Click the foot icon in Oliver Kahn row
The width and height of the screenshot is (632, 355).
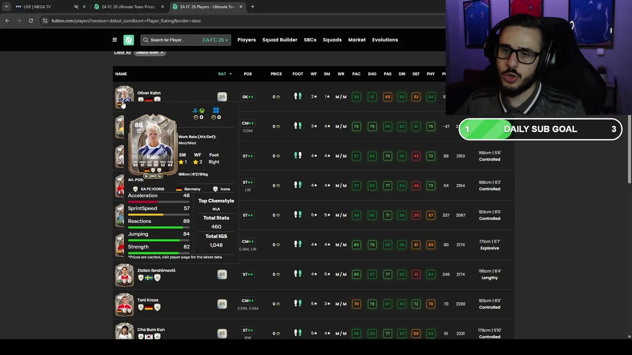298,97
